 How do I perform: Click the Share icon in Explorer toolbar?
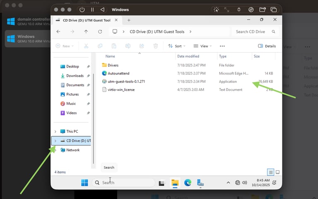point(142,46)
